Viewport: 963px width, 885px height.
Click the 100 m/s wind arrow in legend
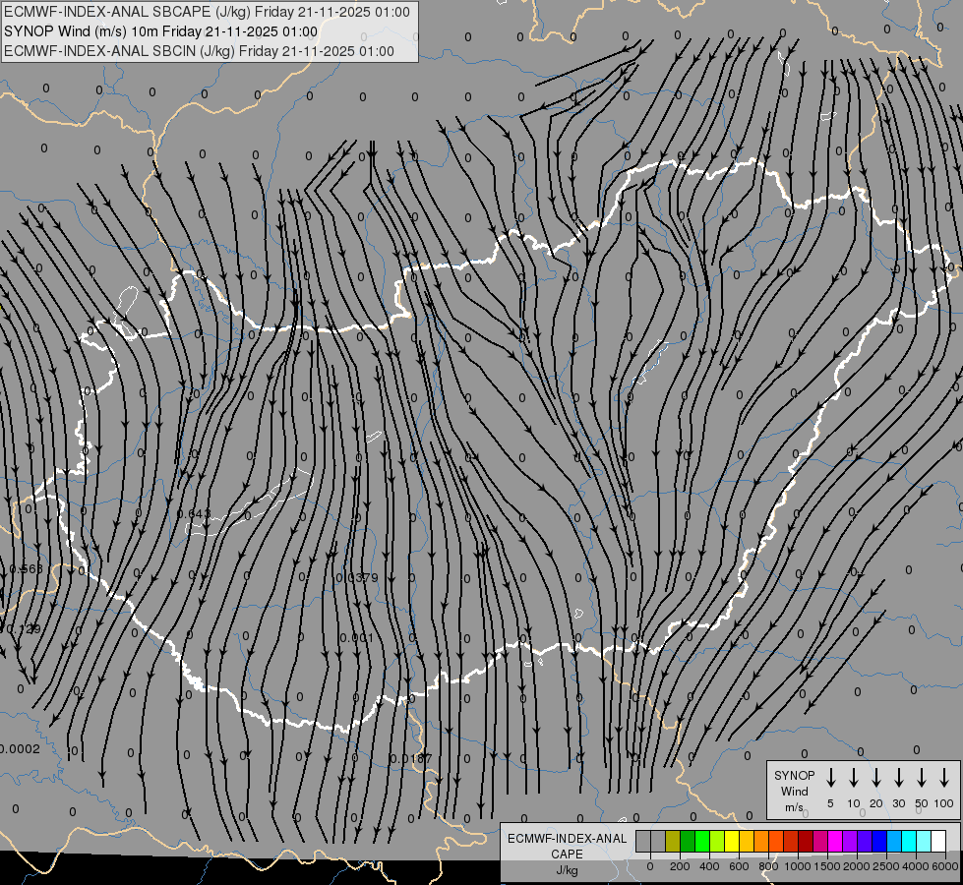(944, 778)
